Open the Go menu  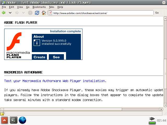(28, 7)
